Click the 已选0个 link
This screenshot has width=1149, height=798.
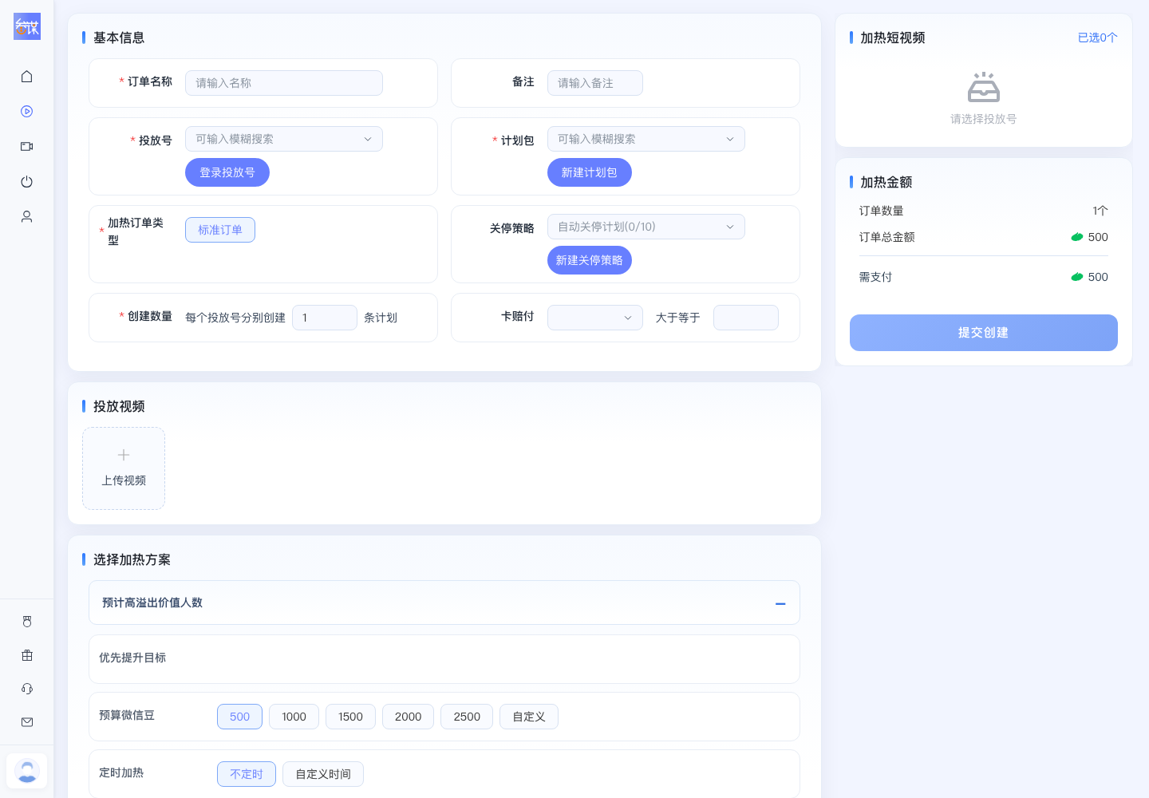point(1098,38)
